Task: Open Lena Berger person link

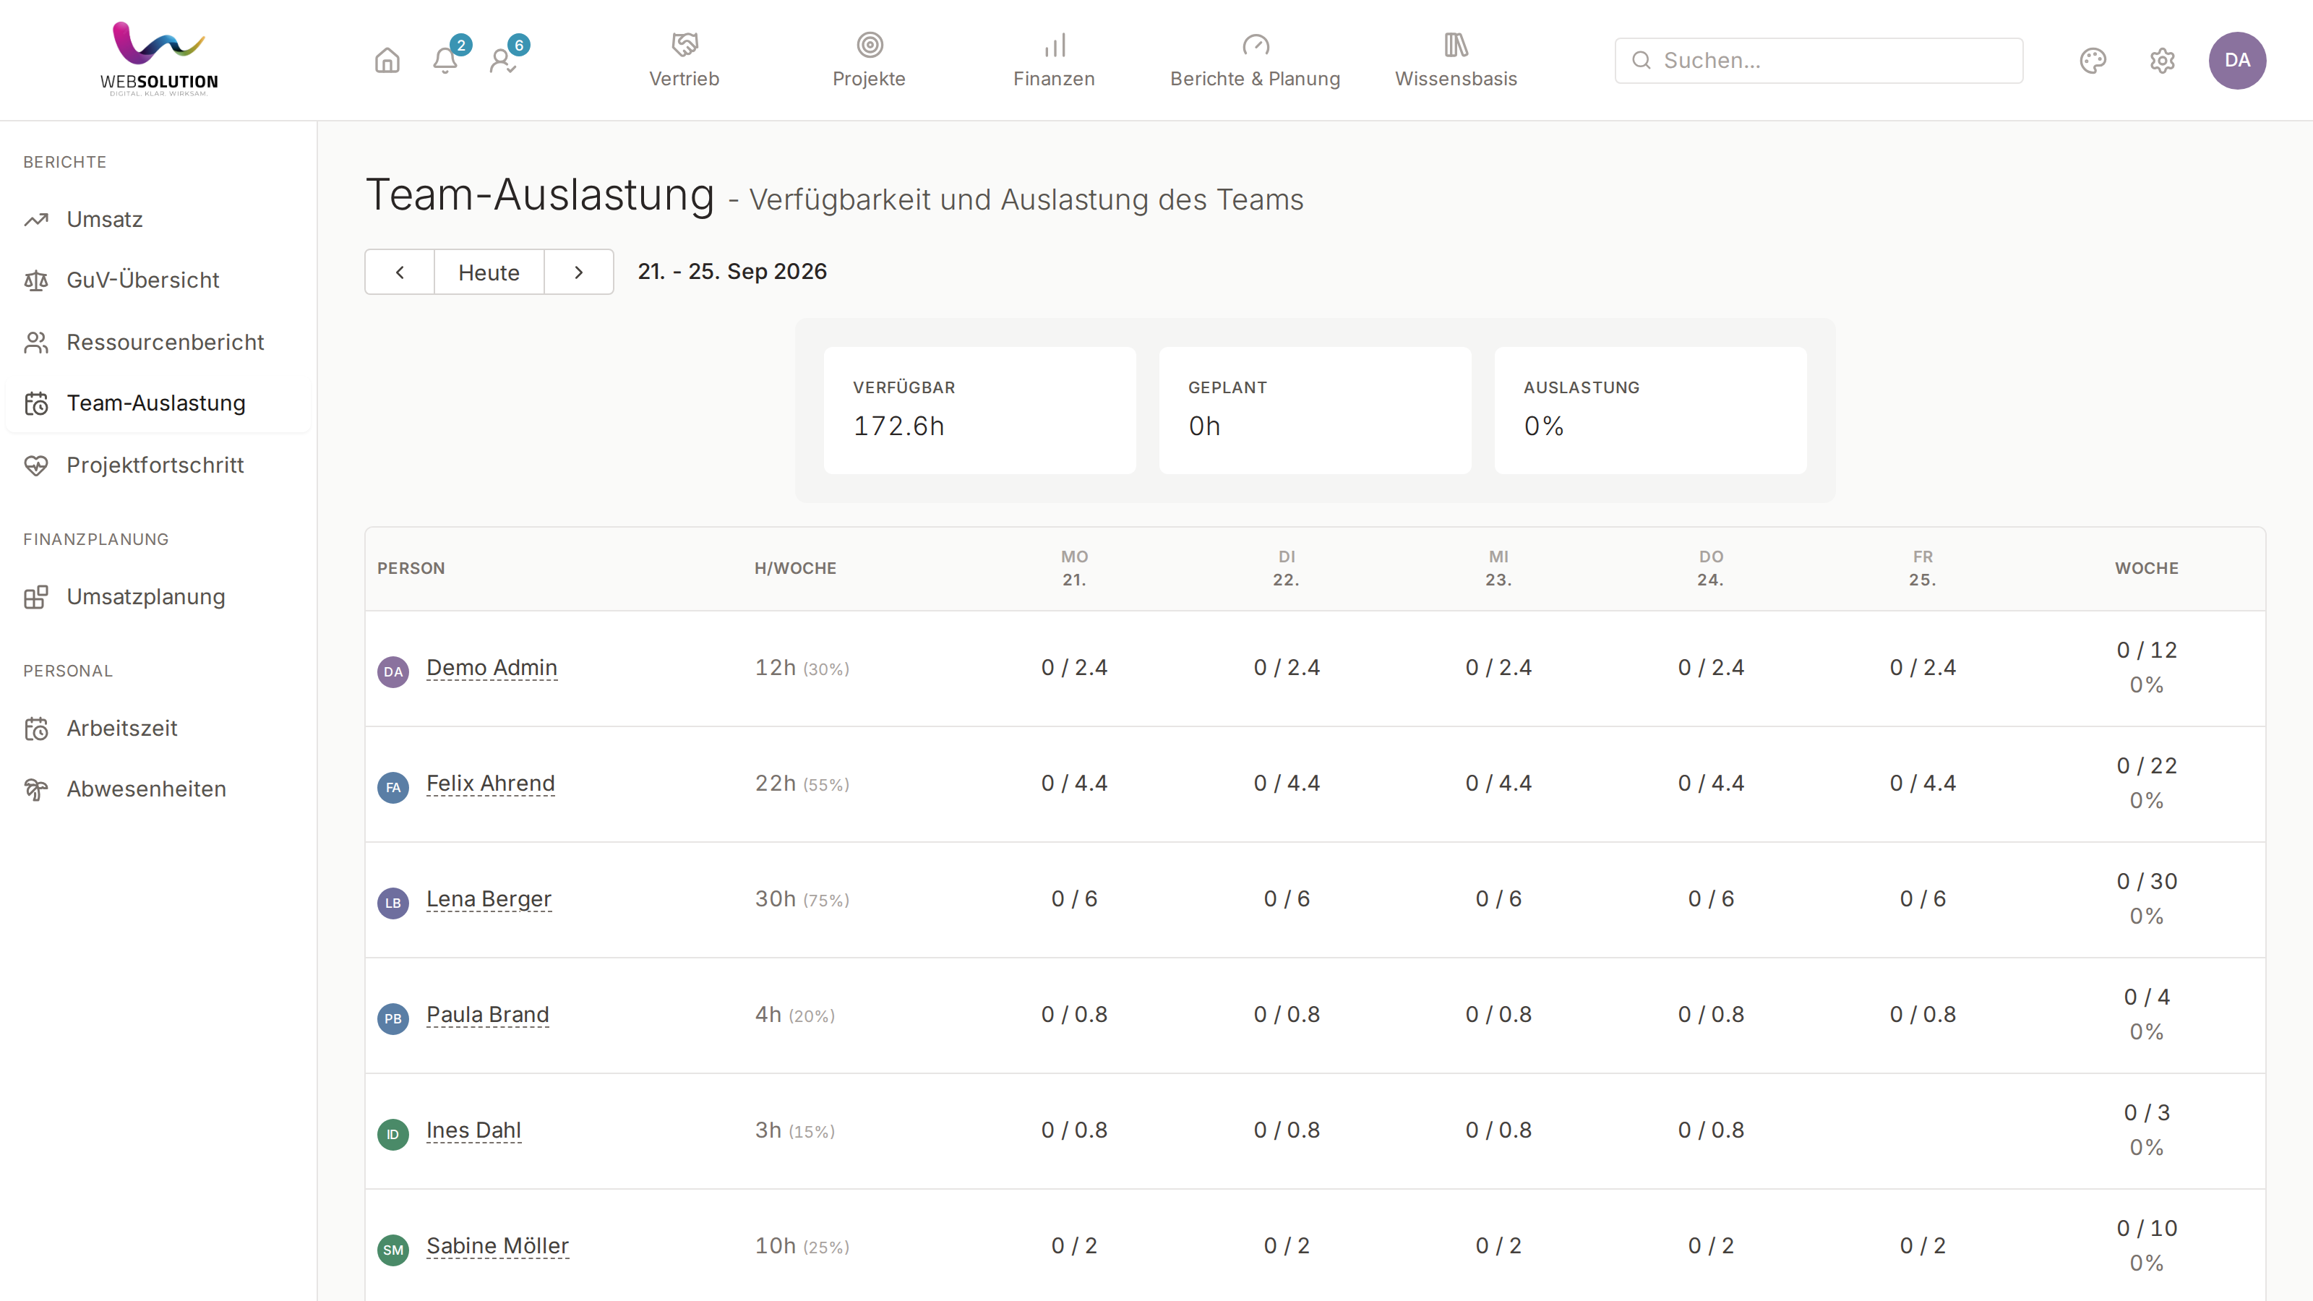Action: tap(489, 898)
